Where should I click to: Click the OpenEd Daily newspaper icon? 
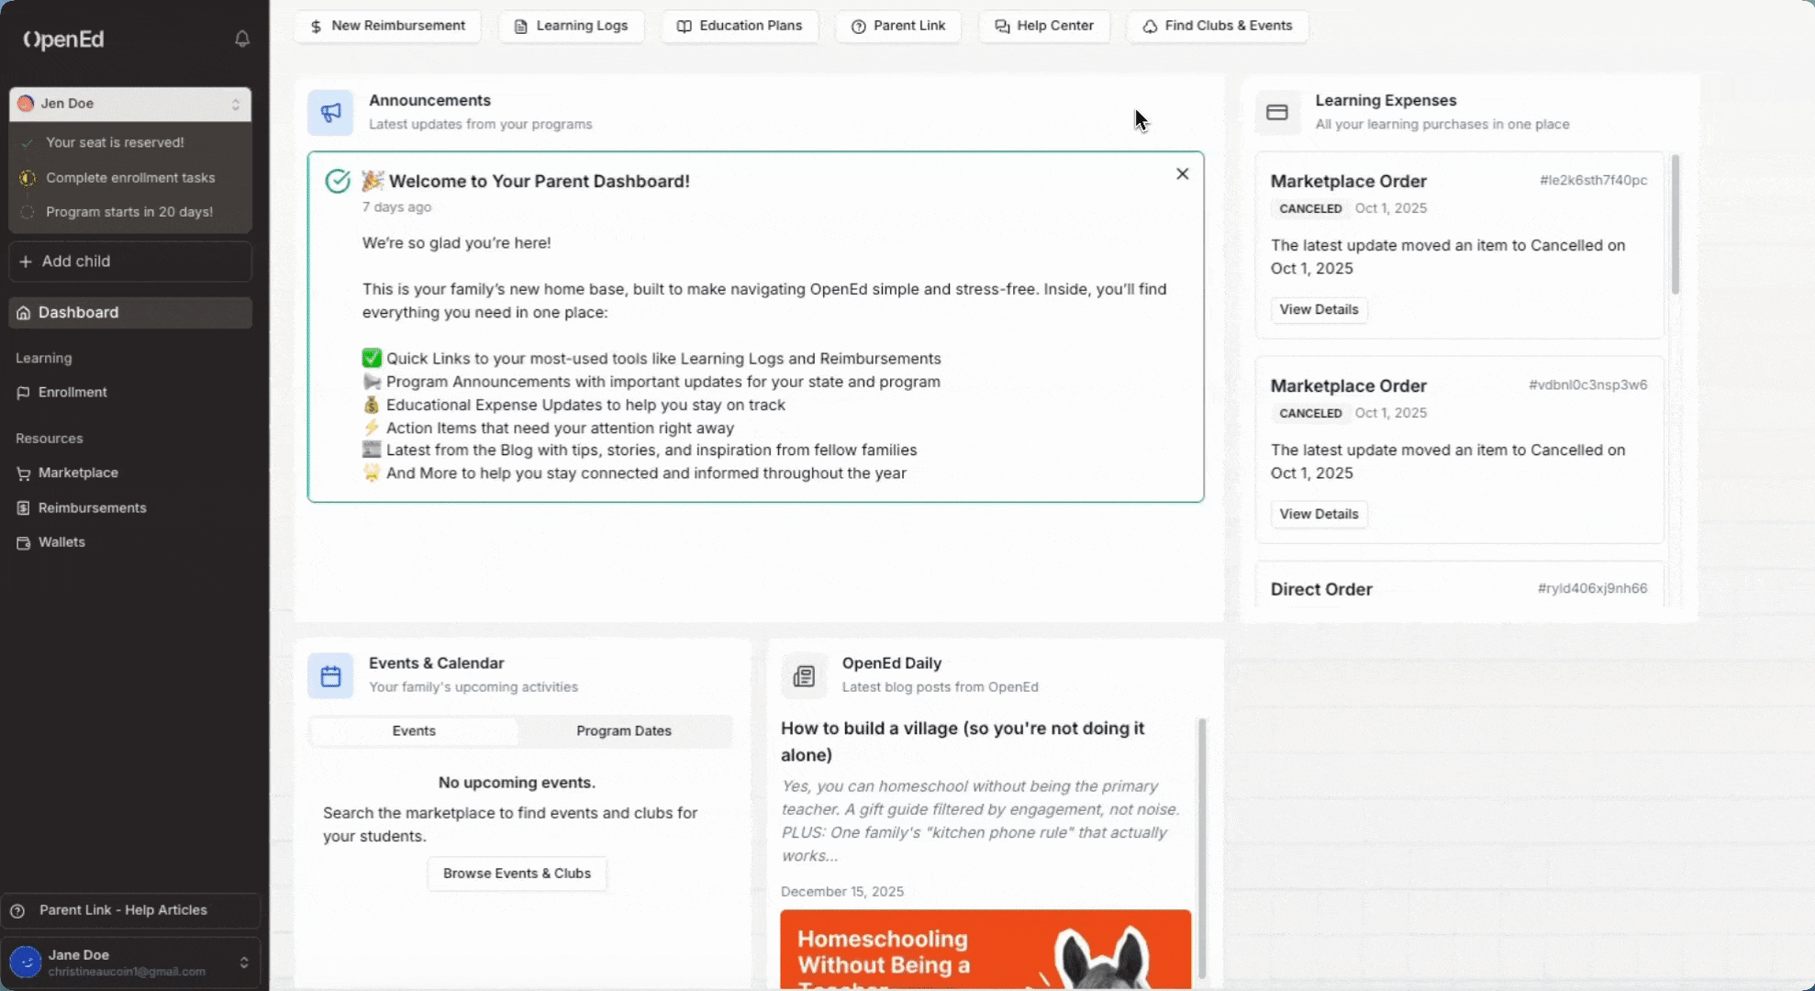click(x=804, y=676)
